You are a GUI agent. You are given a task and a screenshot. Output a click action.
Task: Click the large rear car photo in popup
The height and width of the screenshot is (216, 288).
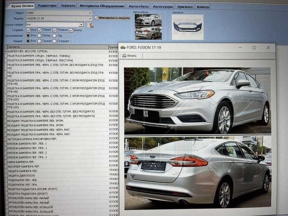pos(198,173)
